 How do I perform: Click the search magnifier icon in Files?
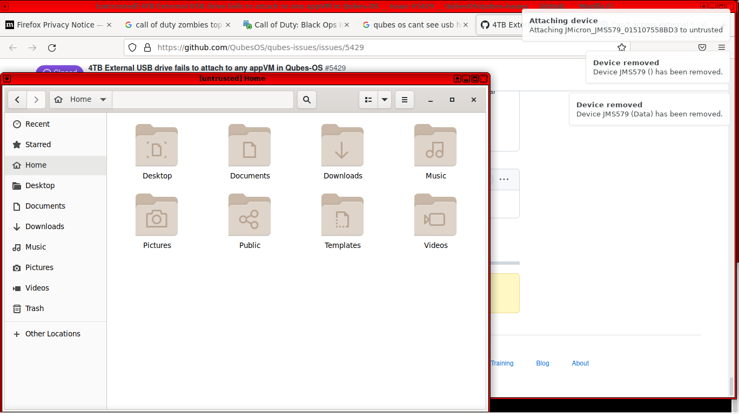pos(307,100)
